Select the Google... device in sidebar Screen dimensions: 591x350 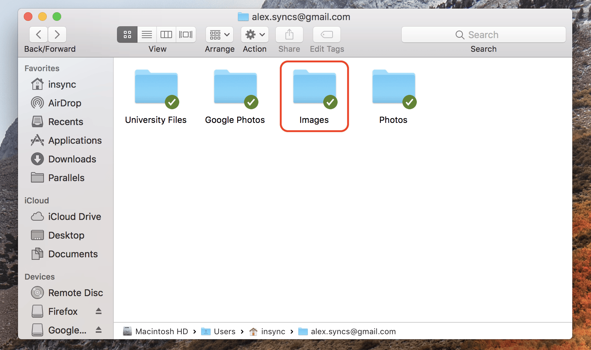(x=59, y=330)
